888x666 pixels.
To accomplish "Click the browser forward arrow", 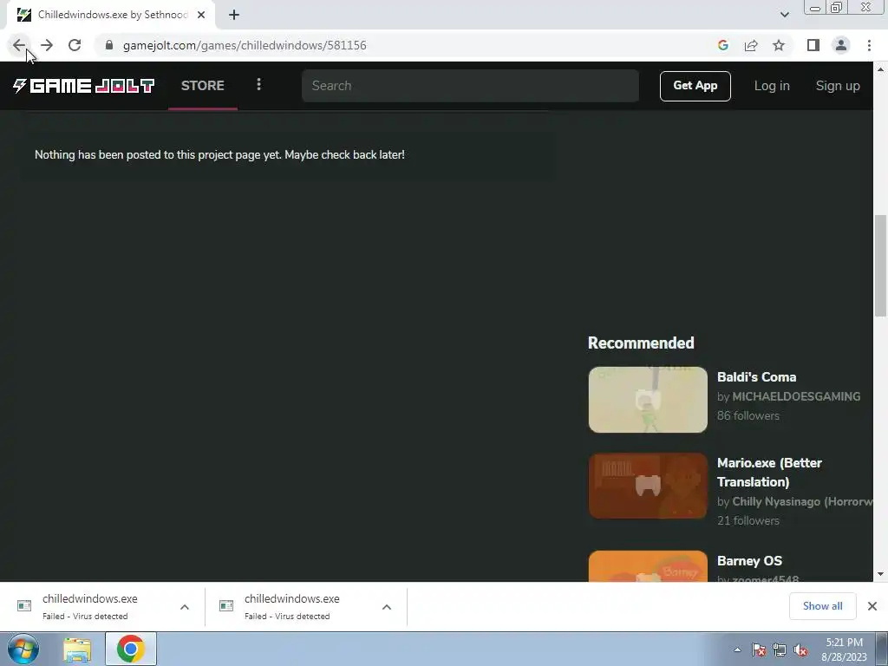I will click(47, 45).
